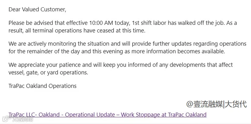
Task: Click the @壹流融媒|大货代 watermark
Action: click(216, 104)
